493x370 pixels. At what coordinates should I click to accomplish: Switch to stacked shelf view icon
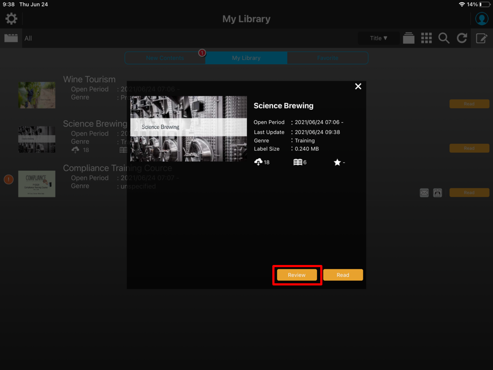[x=409, y=38]
